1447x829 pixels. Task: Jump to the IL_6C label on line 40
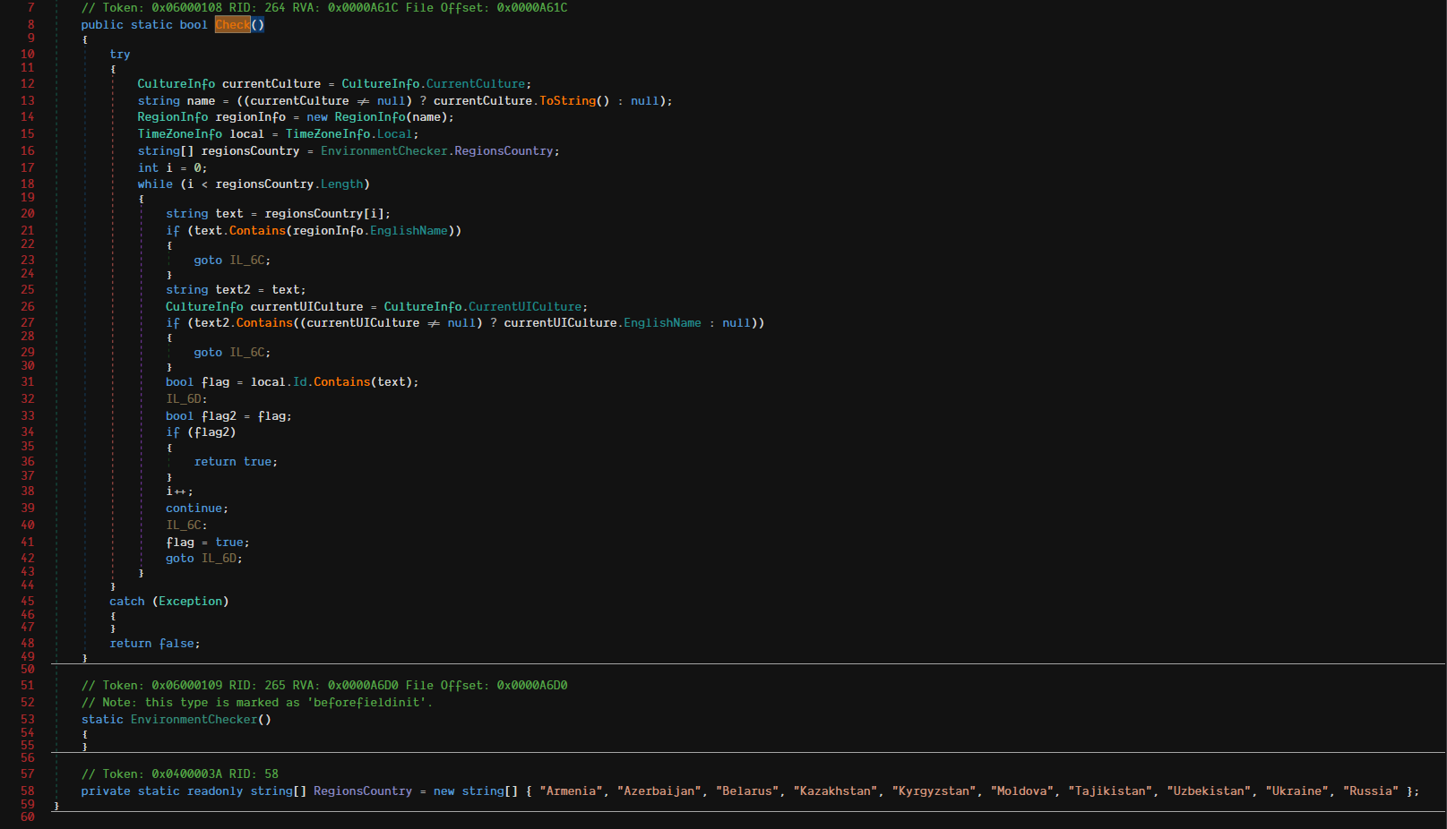(x=185, y=525)
